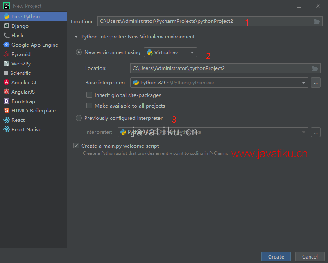Browse folder for virtualenv Location field
This screenshot has height=263, width=328.
point(315,68)
